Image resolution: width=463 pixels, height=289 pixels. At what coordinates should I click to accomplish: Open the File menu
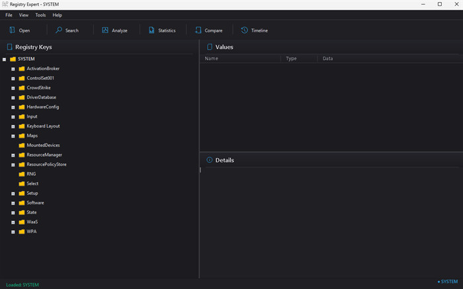(9, 15)
